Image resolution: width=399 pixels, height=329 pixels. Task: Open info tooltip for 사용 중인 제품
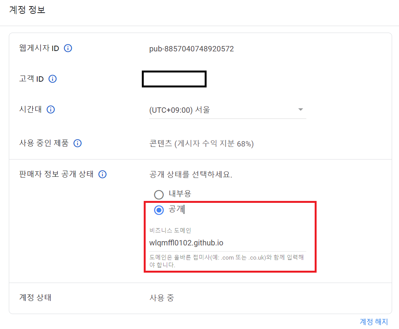coord(77,143)
